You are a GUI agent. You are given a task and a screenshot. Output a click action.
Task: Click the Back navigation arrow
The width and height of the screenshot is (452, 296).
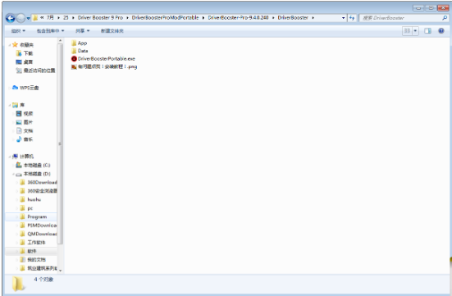tap(11, 18)
